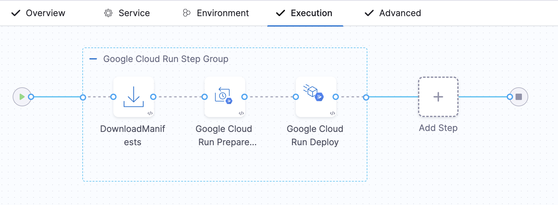
Task: Click the code badge on DownloadManifests step
Action: [150, 113]
